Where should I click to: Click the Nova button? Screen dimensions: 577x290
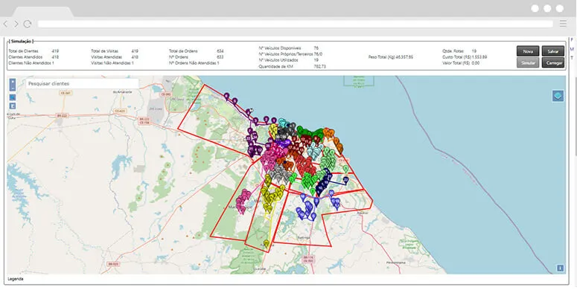click(x=528, y=51)
